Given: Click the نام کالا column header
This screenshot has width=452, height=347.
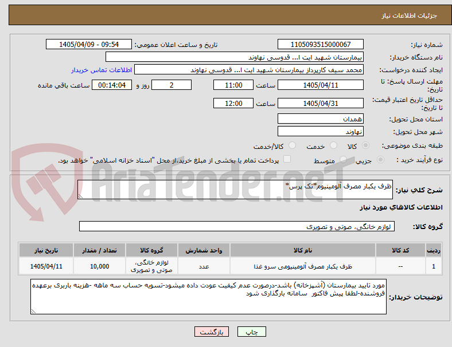Looking at the screenshot, I should 303,250.
